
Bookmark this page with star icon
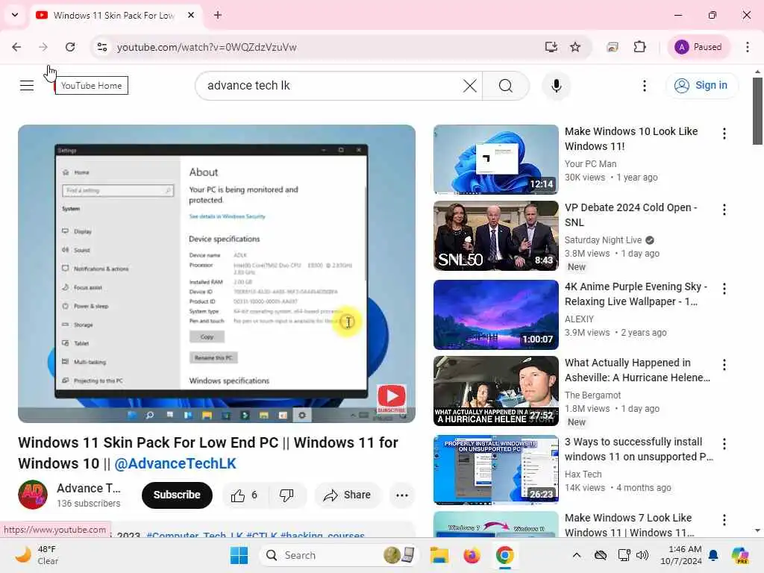point(575,47)
